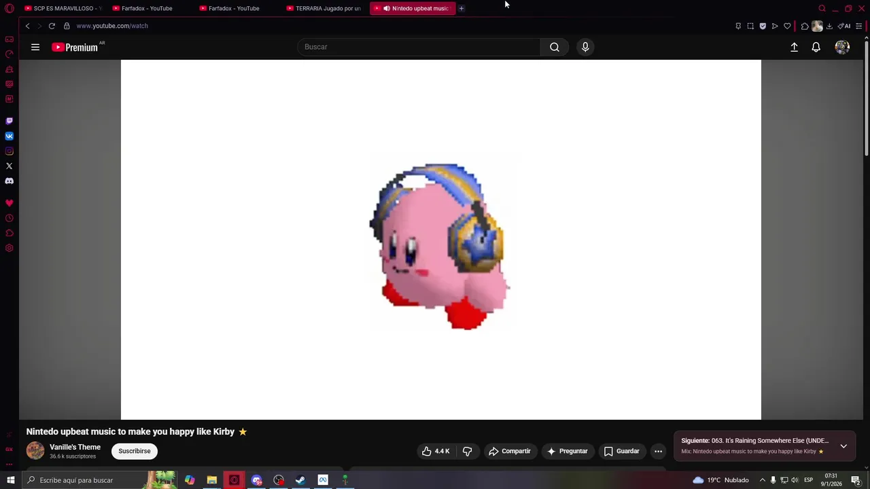Image resolution: width=870 pixels, height=489 pixels.
Task: Open volume control in system tray
Action: (795, 480)
